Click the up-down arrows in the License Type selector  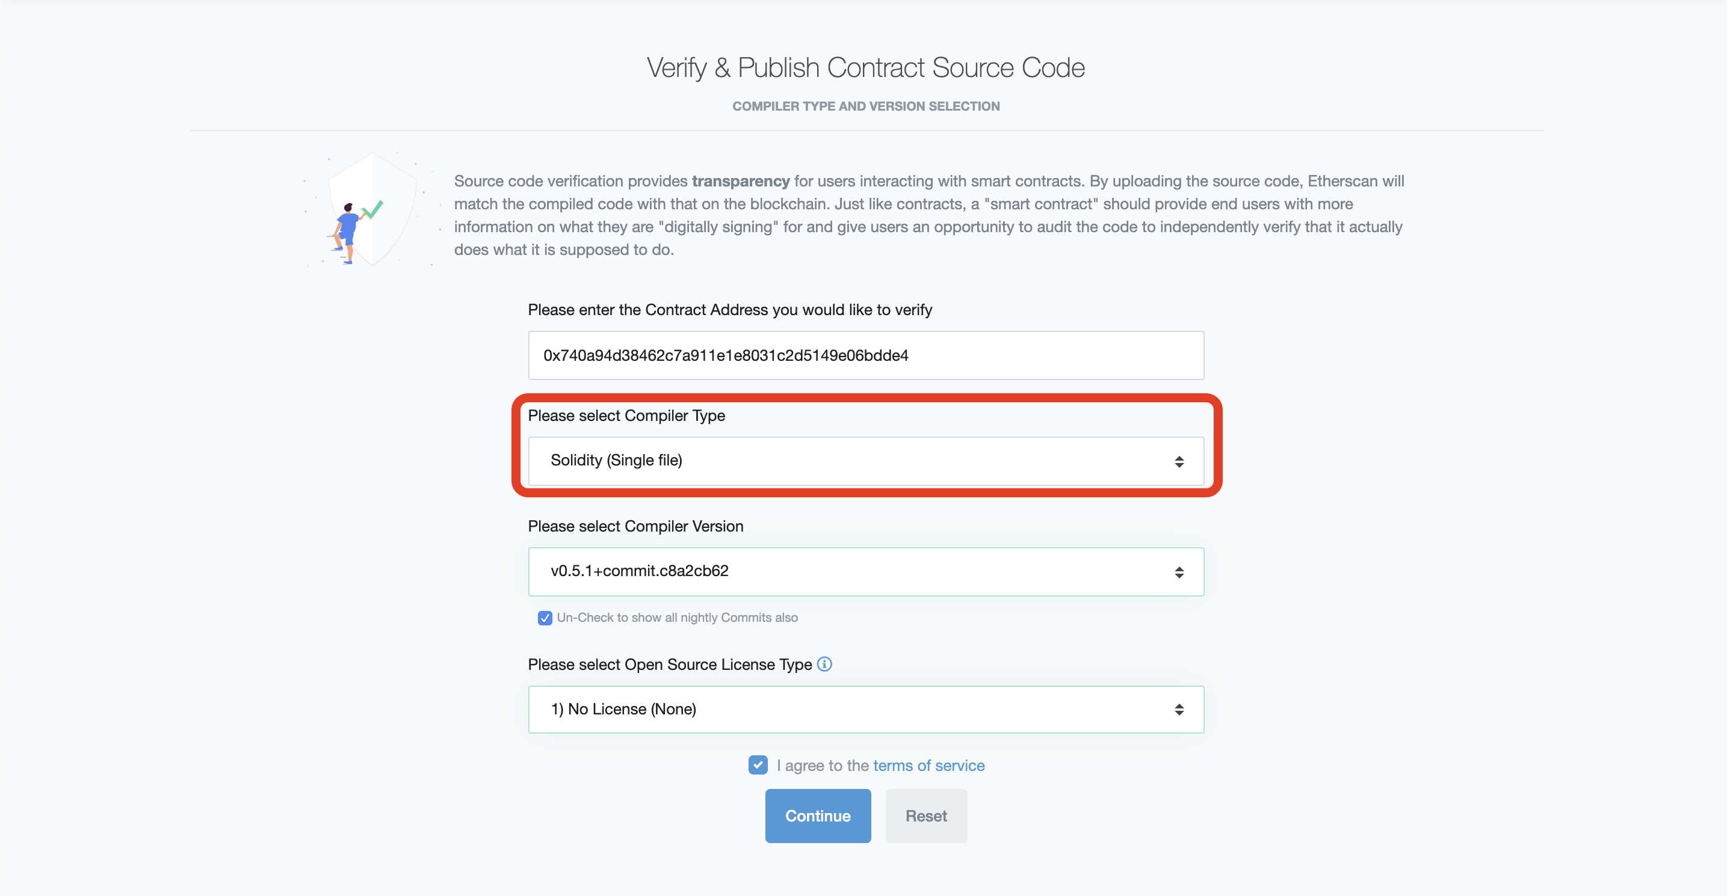pos(1179,709)
